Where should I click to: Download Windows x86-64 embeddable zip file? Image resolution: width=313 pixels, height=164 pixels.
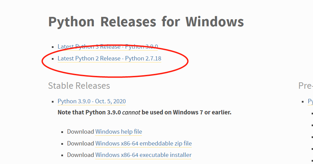point(143,143)
